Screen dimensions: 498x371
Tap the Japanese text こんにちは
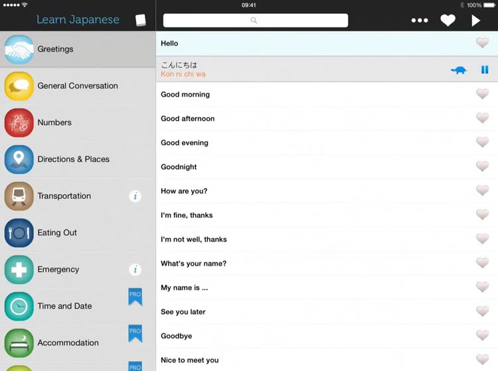(179, 65)
